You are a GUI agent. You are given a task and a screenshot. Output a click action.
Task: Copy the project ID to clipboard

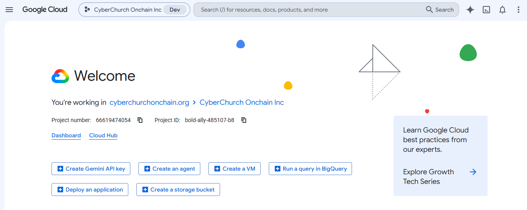click(x=244, y=120)
